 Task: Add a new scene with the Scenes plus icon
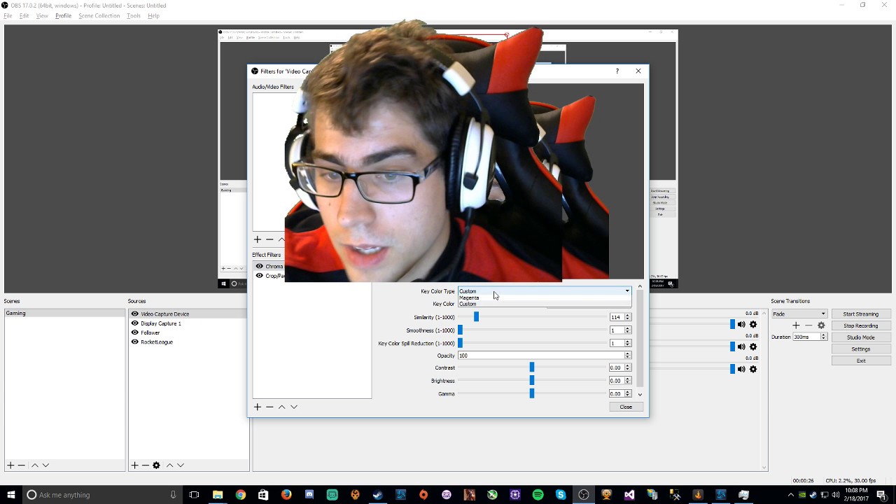point(10,465)
